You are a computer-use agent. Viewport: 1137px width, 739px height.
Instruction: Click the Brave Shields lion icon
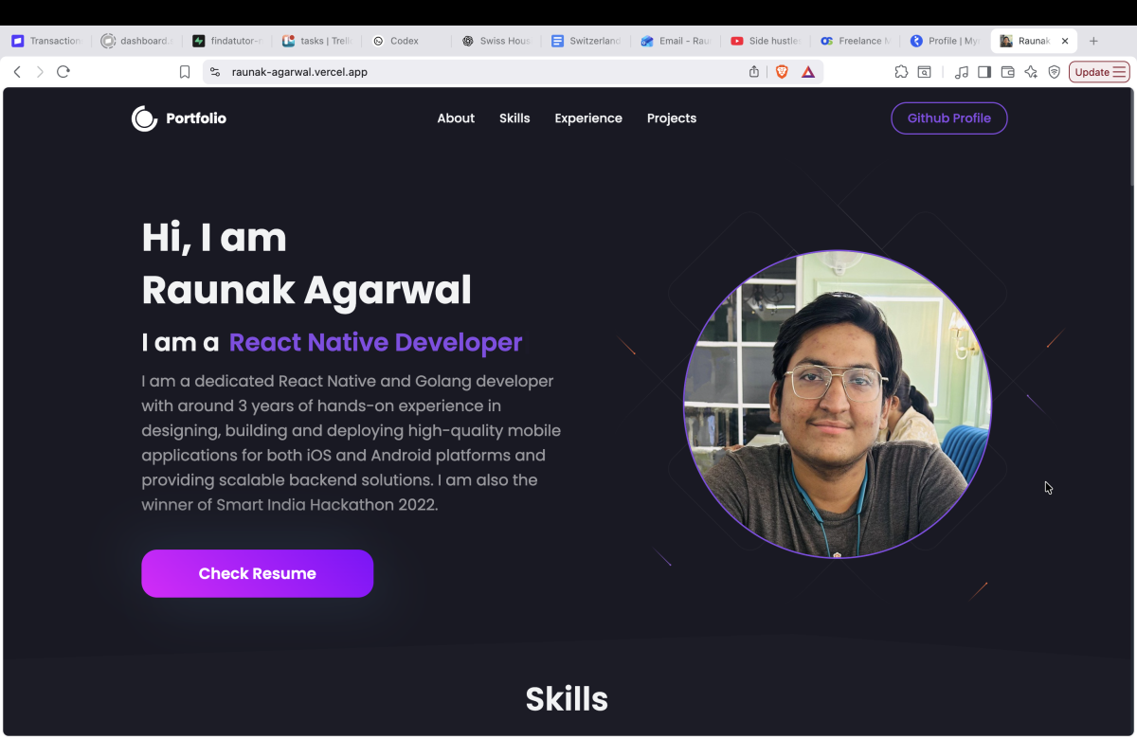[x=782, y=72]
